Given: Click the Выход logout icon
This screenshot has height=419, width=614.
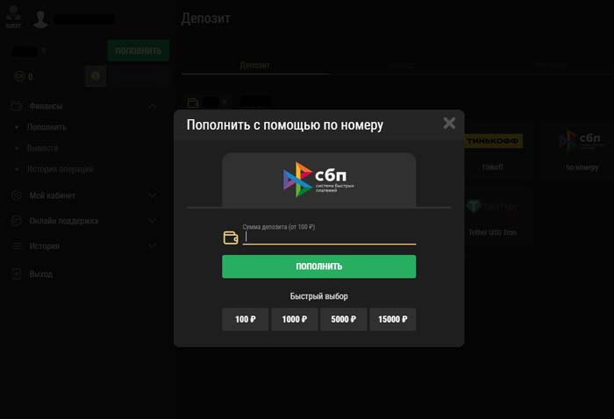Looking at the screenshot, I should click(x=17, y=273).
